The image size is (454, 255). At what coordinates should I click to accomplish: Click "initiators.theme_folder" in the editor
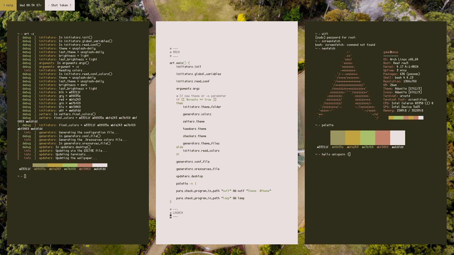202,107
